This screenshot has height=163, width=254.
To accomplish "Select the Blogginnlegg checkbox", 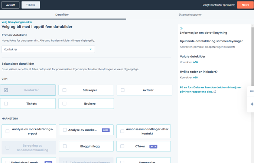I will [x=65, y=146].
